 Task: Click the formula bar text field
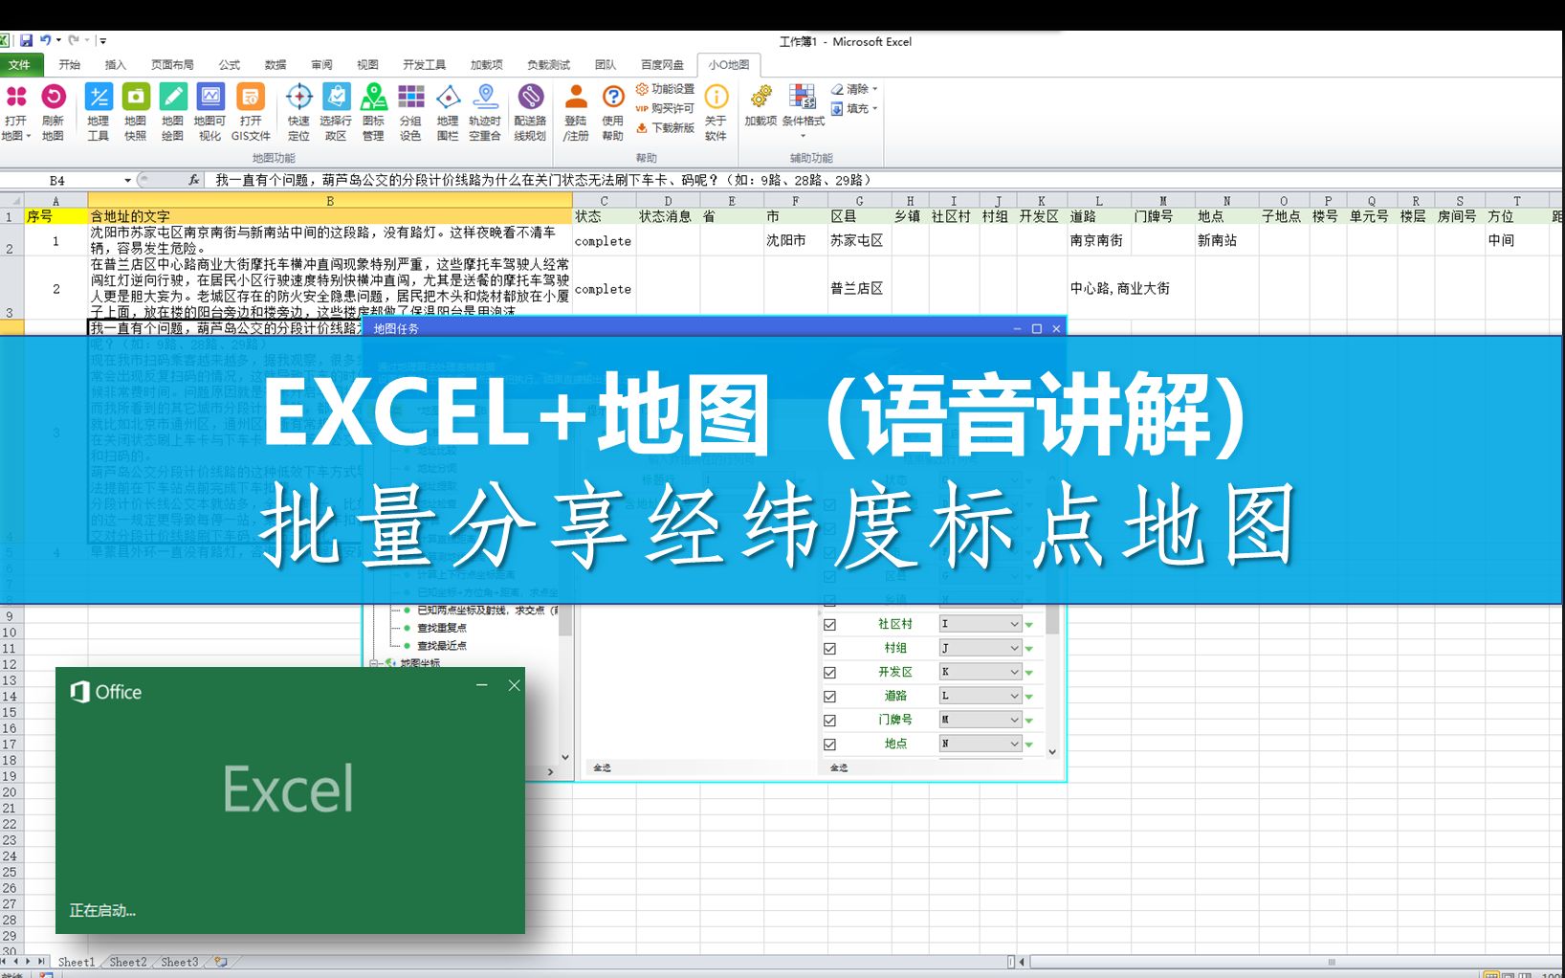[x=885, y=180]
